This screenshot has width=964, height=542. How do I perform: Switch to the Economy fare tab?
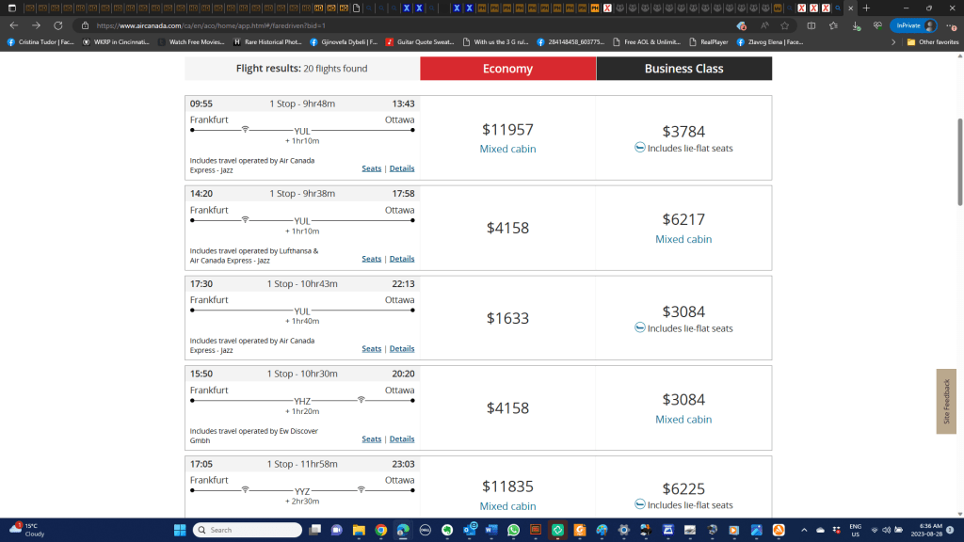click(x=507, y=69)
